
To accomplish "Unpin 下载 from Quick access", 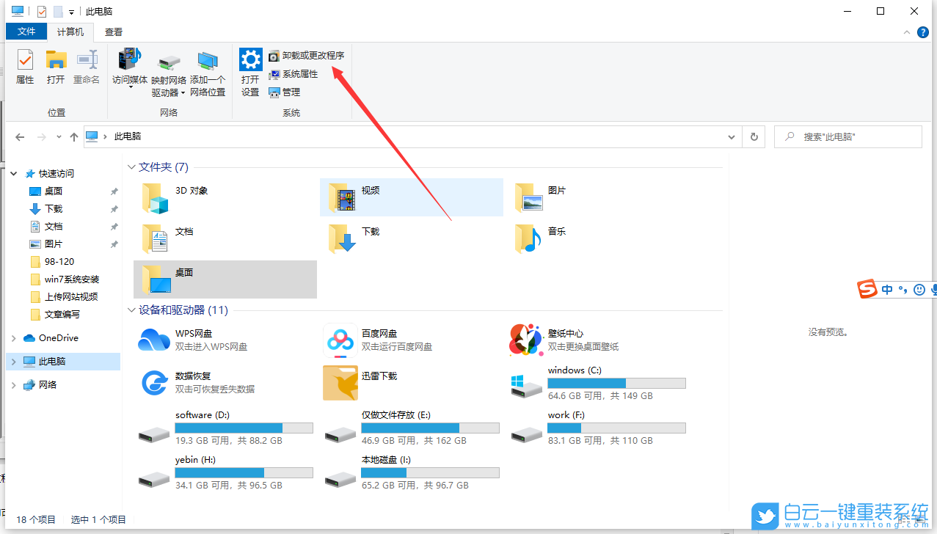I will pyautogui.click(x=114, y=208).
